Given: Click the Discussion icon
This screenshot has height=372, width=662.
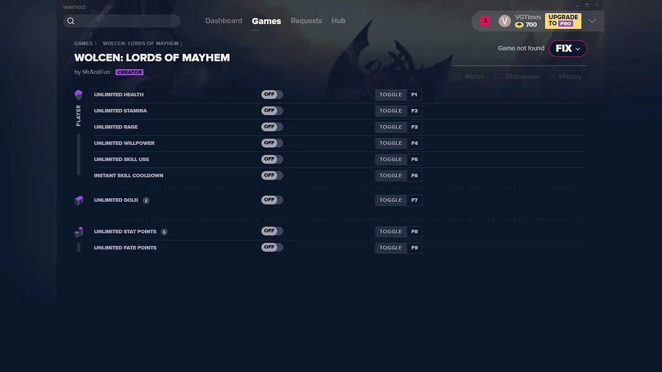Looking at the screenshot, I should pyautogui.click(x=498, y=77).
